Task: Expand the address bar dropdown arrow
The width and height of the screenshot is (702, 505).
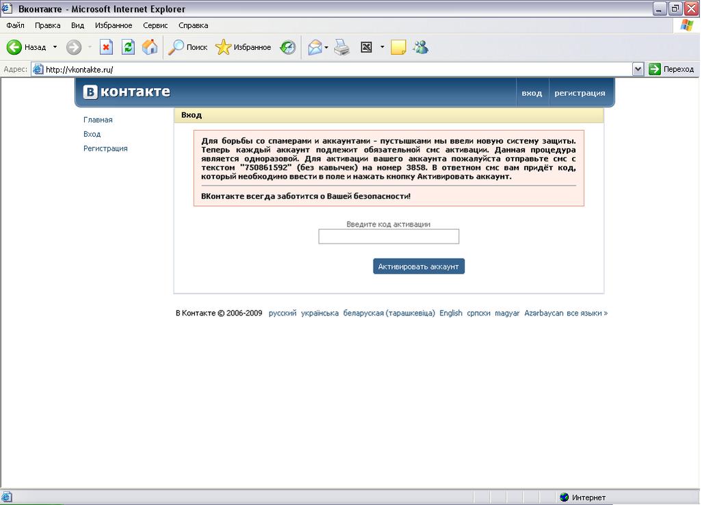Action: [x=638, y=69]
